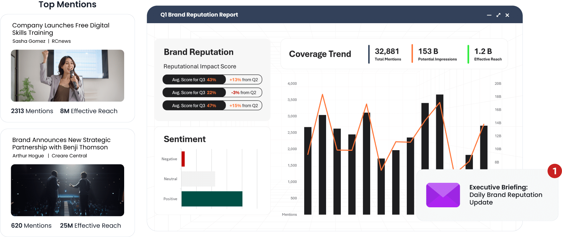The image size is (562, 237).
Task: Select the 8M Effective Reach stat
Action: (x=89, y=111)
